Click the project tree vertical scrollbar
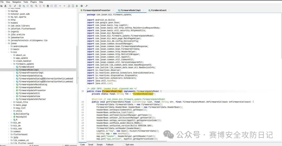282x146 pixels. 77,64
